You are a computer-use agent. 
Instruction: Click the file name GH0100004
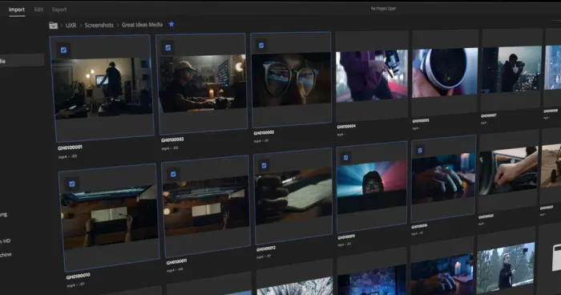[x=346, y=127]
